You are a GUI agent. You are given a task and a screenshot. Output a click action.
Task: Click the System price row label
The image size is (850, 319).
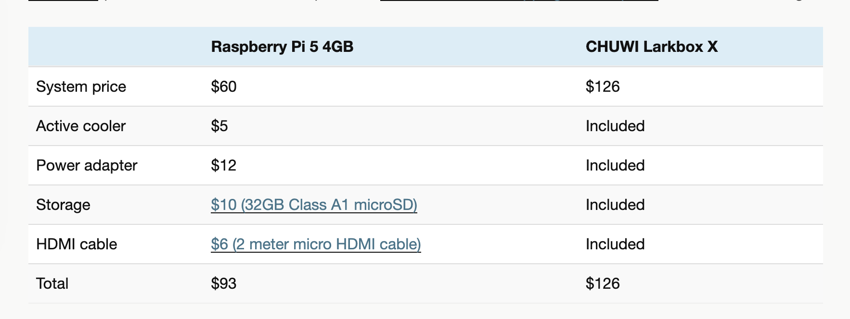tap(81, 86)
